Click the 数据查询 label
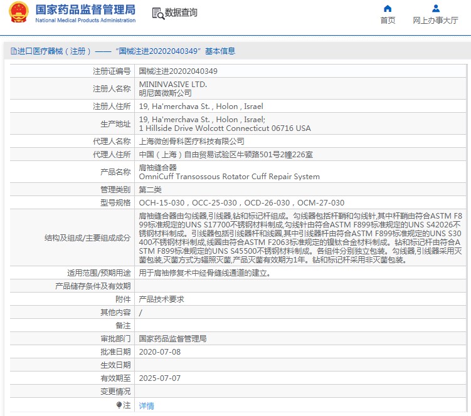This screenshot has width=471, height=416. click(181, 13)
